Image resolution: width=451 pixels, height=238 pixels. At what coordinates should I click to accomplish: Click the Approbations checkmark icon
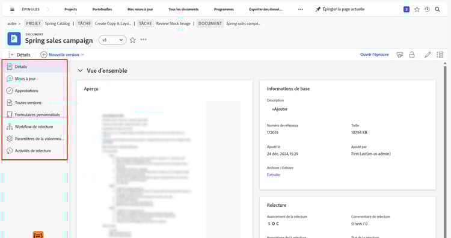(10, 91)
